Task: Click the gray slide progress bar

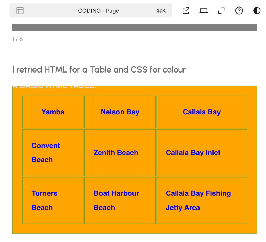Action: tap(135, 27)
